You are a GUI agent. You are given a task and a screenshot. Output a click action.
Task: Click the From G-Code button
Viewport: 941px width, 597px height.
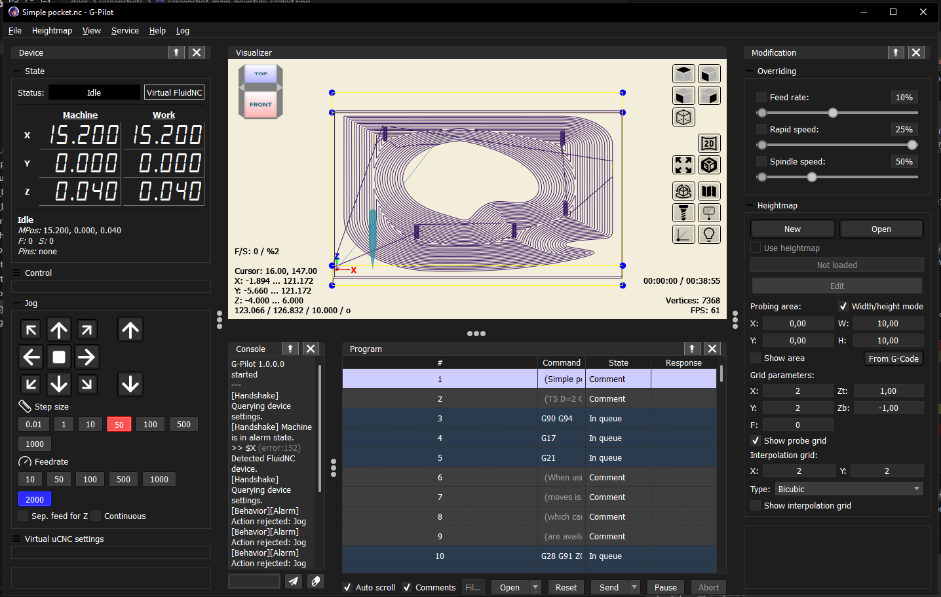(x=893, y=358)
